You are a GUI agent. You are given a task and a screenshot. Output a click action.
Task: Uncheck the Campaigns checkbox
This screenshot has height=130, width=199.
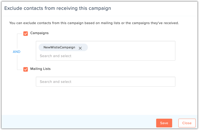(x=26, y=34)
